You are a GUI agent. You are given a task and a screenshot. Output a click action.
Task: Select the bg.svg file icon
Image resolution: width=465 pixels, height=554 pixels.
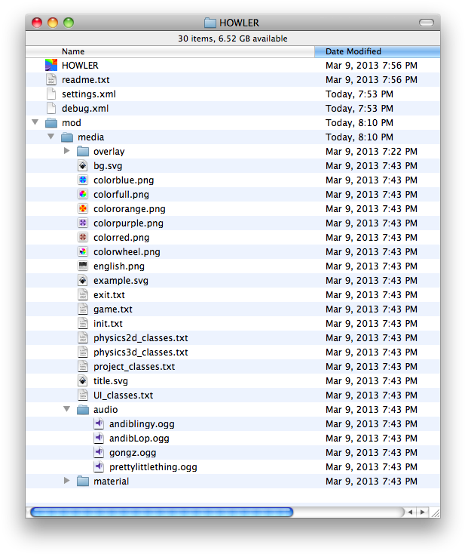click(83, 166)
